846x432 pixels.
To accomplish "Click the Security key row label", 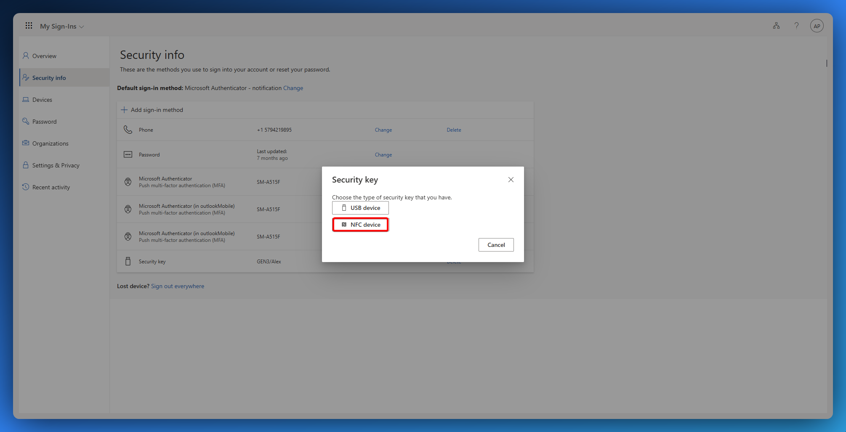I will tap(152, 262).
